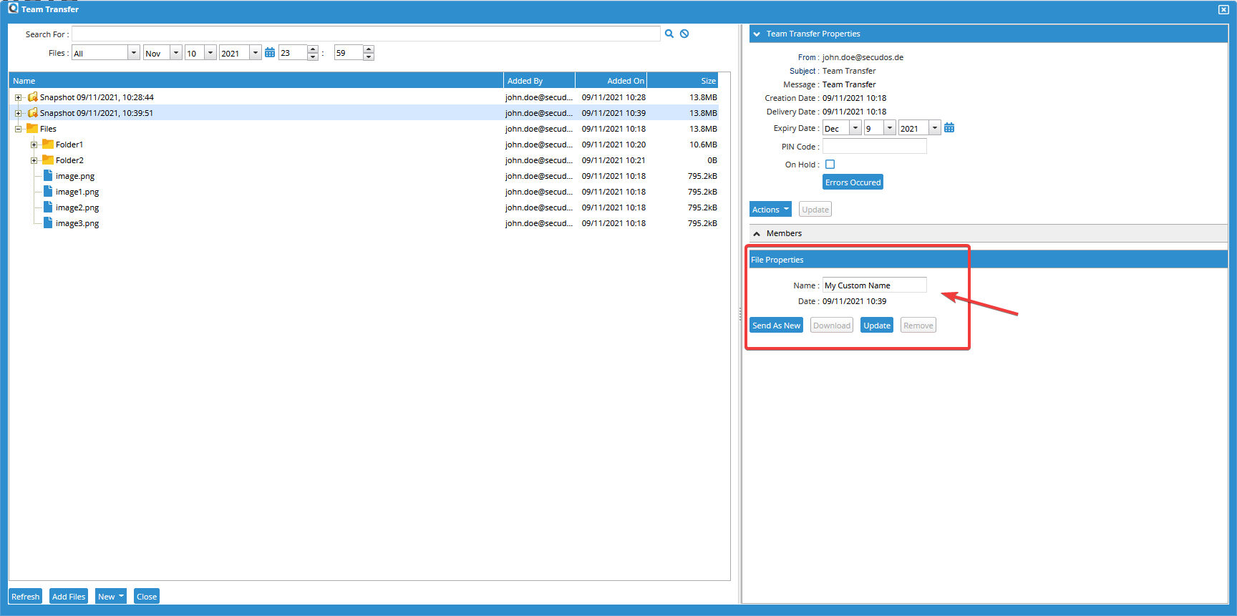Click the Errors Occured button
The image size is (1237, 616).
(853, 182)
